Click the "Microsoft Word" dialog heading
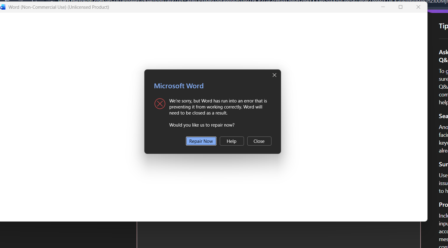Screen dimensions: 448x248 click(x=179, y=86)
